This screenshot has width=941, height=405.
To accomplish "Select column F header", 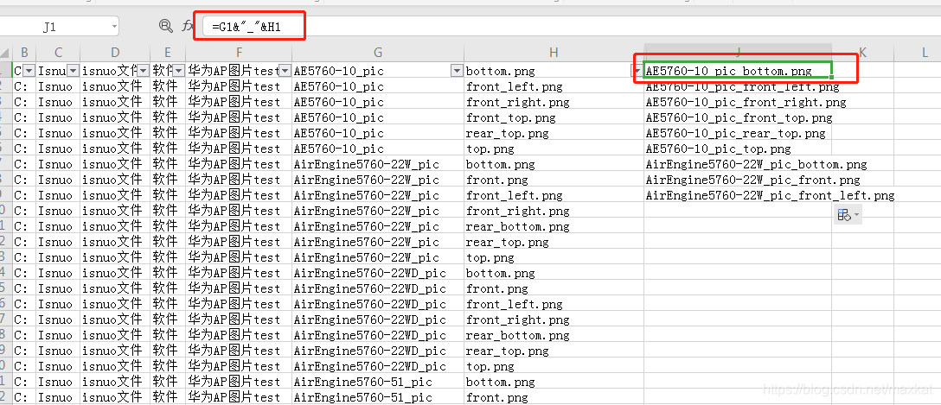I will [240, 53].
